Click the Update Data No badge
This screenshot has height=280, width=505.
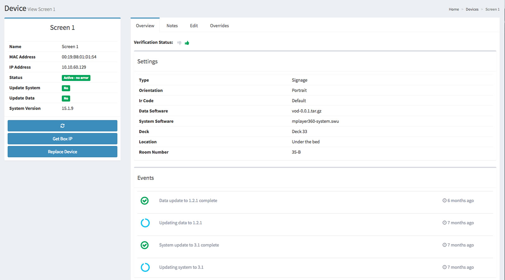[66, 99]
